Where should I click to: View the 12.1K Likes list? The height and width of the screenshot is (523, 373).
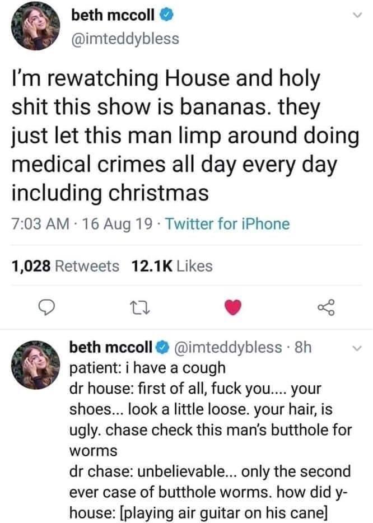coord(171,266)
